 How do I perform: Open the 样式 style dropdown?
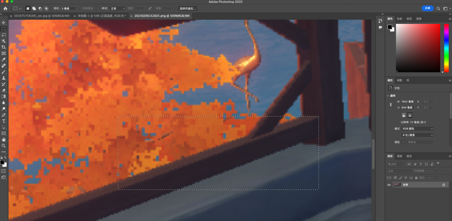coord(117,8)
